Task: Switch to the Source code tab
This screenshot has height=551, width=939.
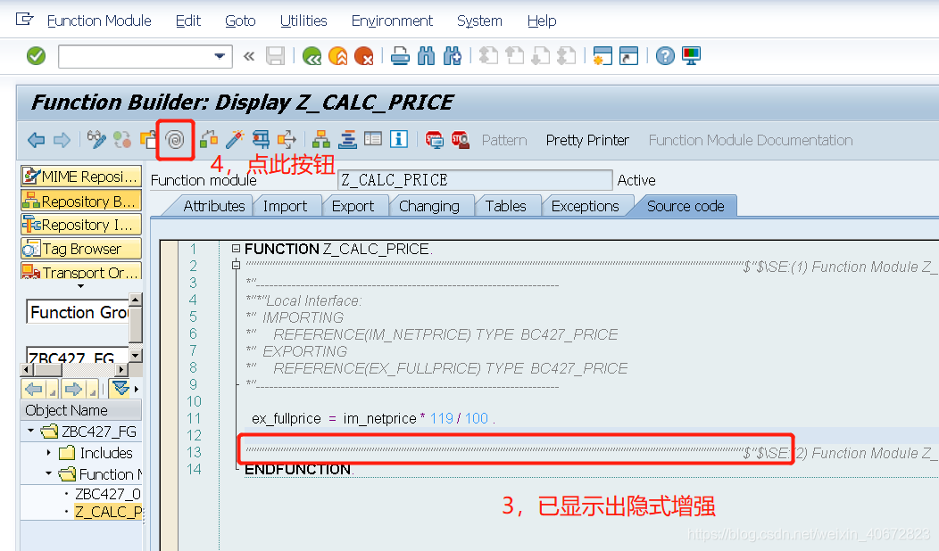Action: point(686,206)
